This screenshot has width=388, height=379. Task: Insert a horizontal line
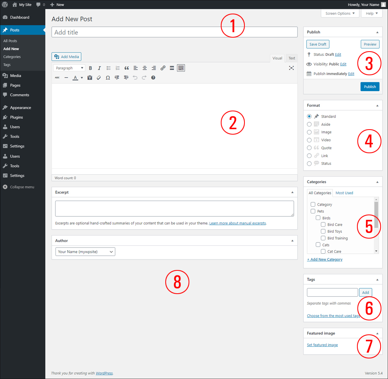pos(66,78)
